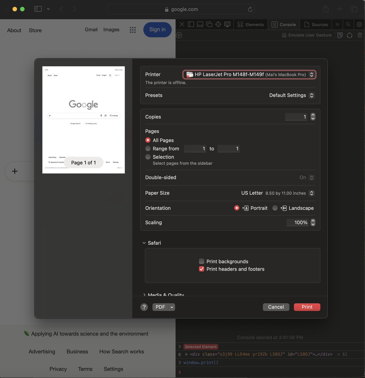Open the Images link
This screenshot has height=378, width=365.
[111, 30]
